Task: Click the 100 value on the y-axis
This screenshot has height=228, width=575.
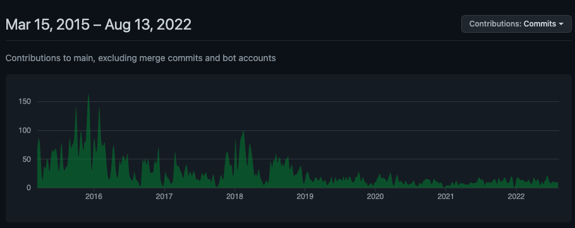Action: click(x=24, y=130)
